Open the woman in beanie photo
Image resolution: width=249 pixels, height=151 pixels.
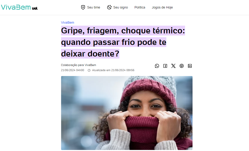click(127, 113)
